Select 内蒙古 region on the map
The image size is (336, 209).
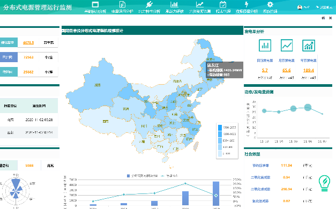[177, 81]
